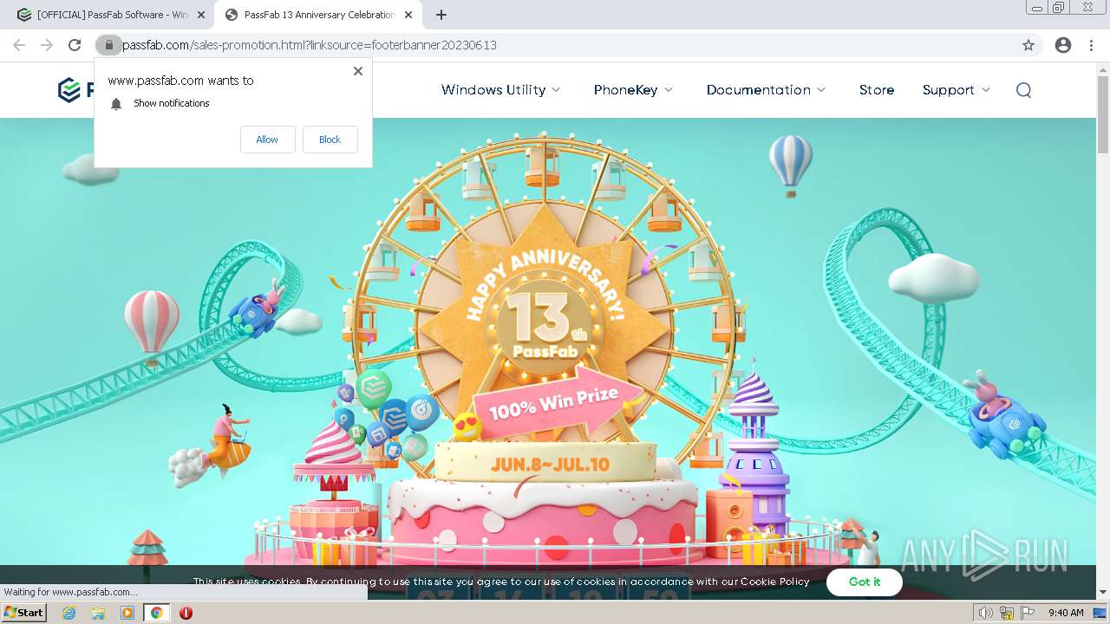Expand the Windows Utility menu
Image resolution: width=1110 pixels, height=624 pixels.
(x=501, y=90)
